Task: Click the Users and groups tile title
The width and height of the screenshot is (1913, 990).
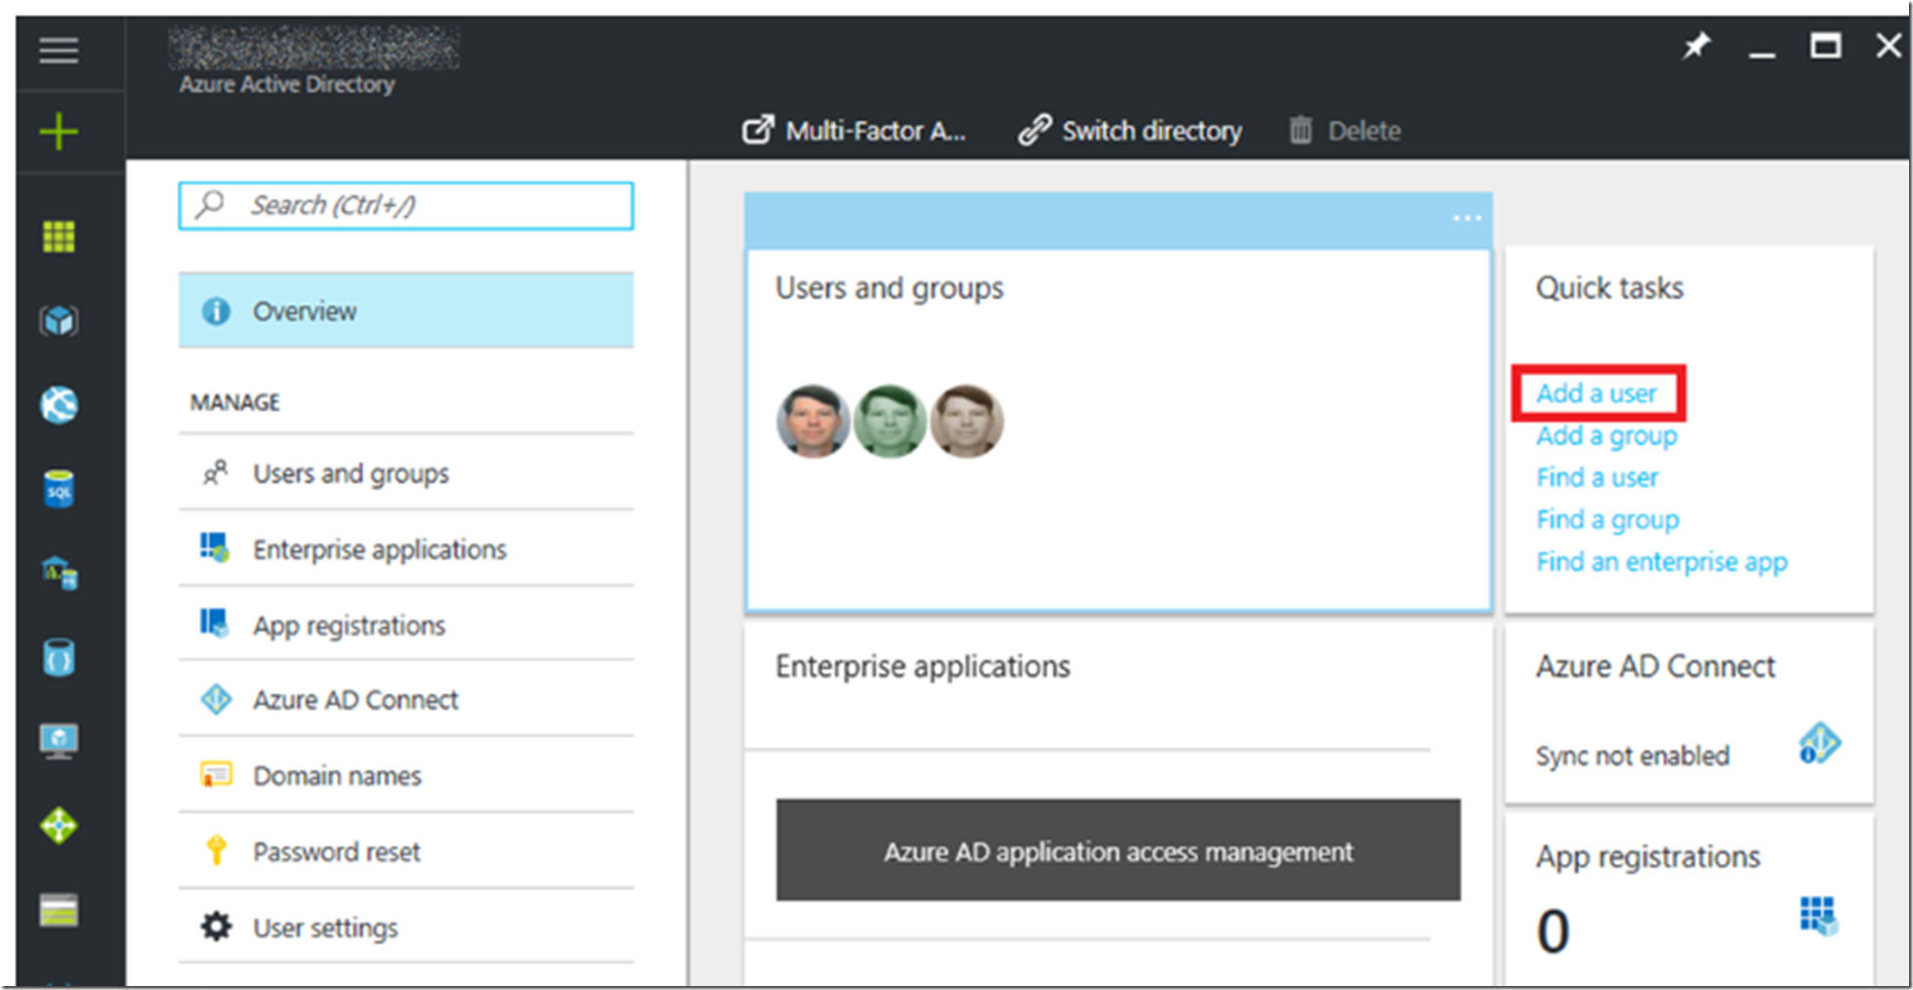Action: (x=889, y=288)
